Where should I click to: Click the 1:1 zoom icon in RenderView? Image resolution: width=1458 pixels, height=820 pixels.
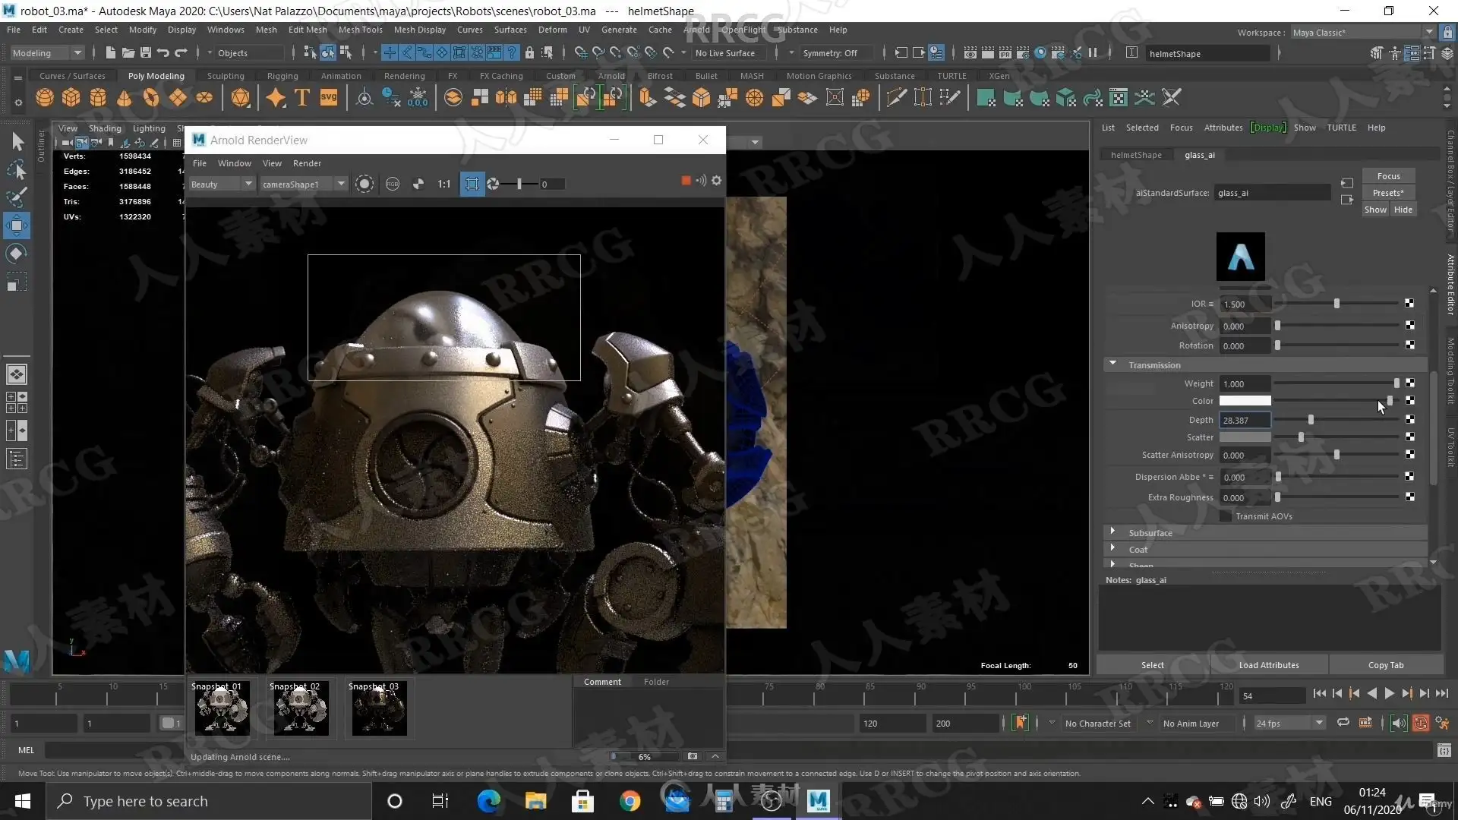(444, 184)
